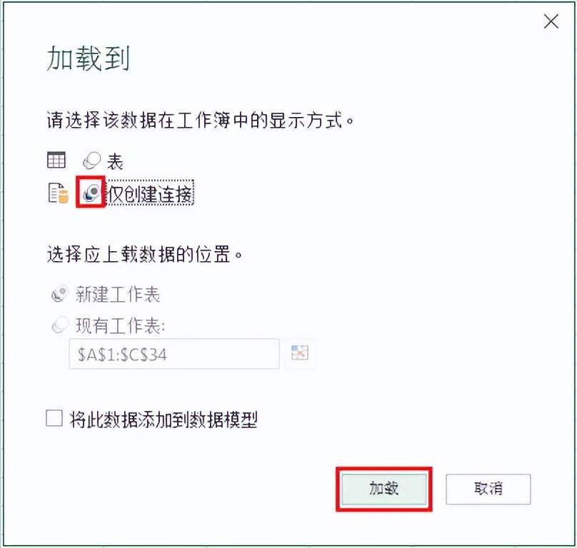Click the table grid icon beside 表

pyautogui.click(x=56, y=160)
